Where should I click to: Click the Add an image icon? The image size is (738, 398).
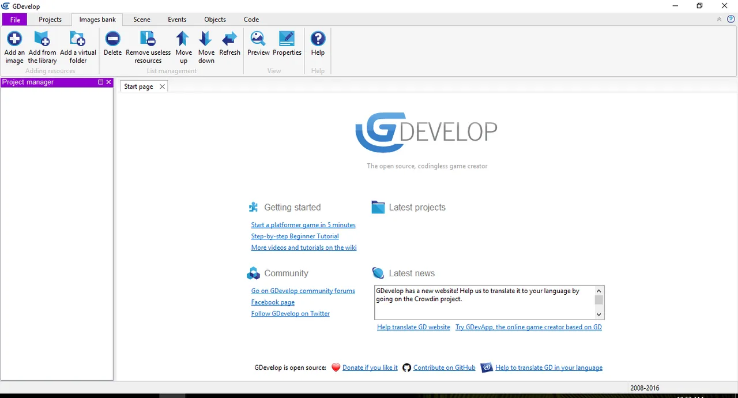pyautogui.click(x=14, y=39)
